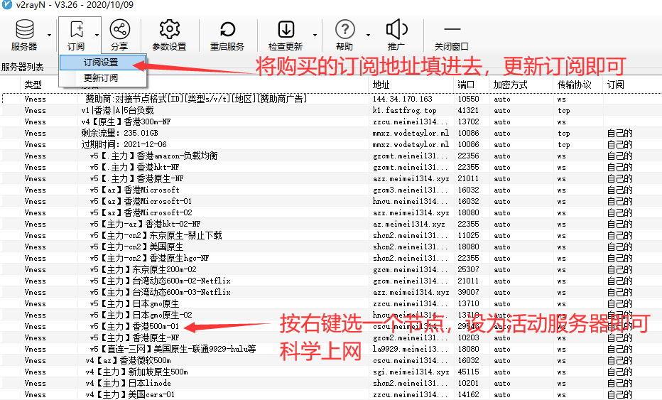Click the 服务器 (Servers) database icon

24,30
